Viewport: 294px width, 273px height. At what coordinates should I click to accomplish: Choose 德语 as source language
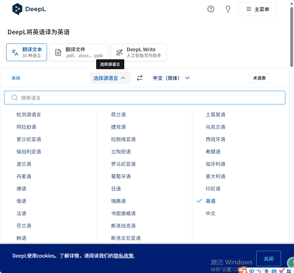coord(21,189)
